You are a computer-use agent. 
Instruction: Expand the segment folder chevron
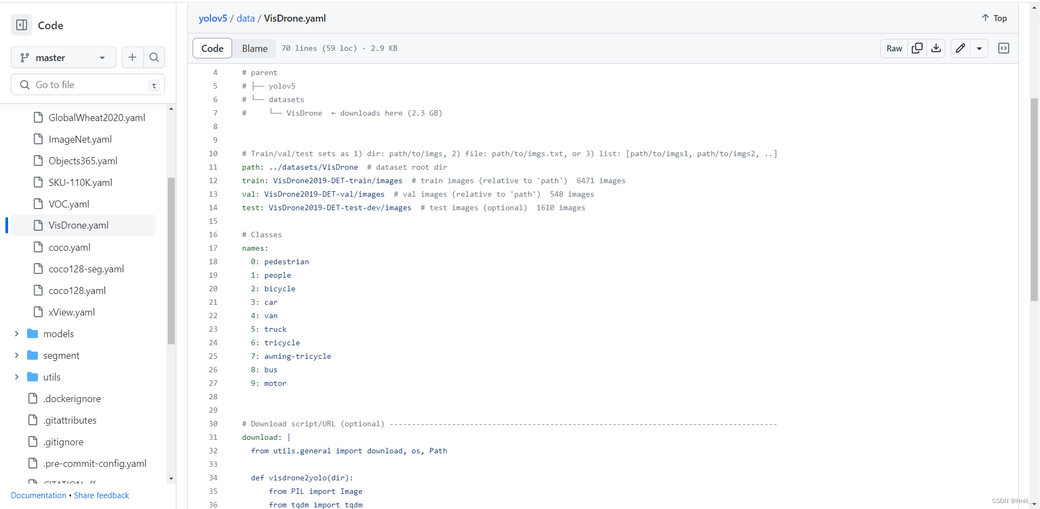pyautogui.click(x=16, y=355)
